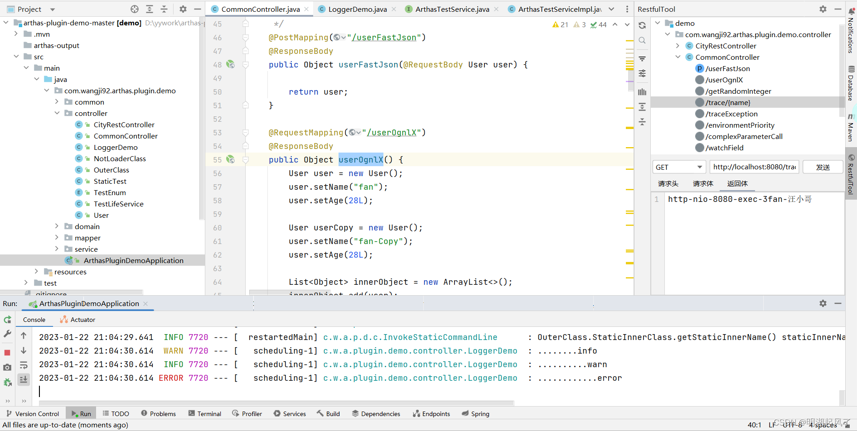Collapse the controller package folder
Screen dimensions: 857x431
coord(57,113)
